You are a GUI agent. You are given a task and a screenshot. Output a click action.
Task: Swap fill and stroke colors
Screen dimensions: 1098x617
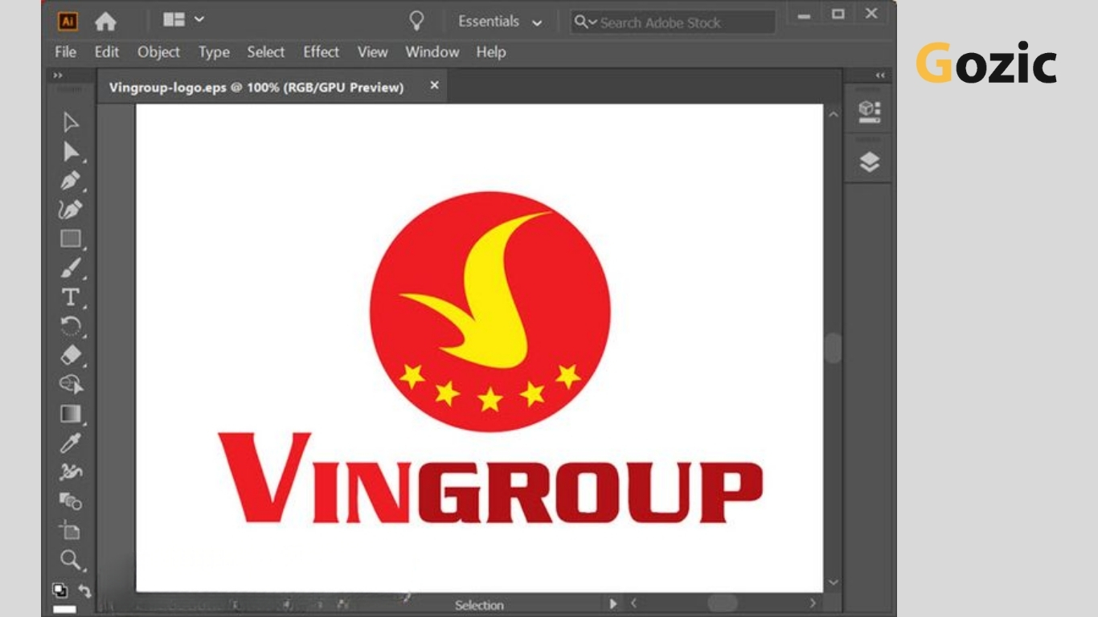[84, 590]
